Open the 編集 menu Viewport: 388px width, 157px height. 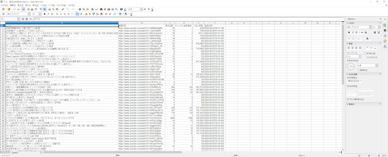click(x=13, y=5)
